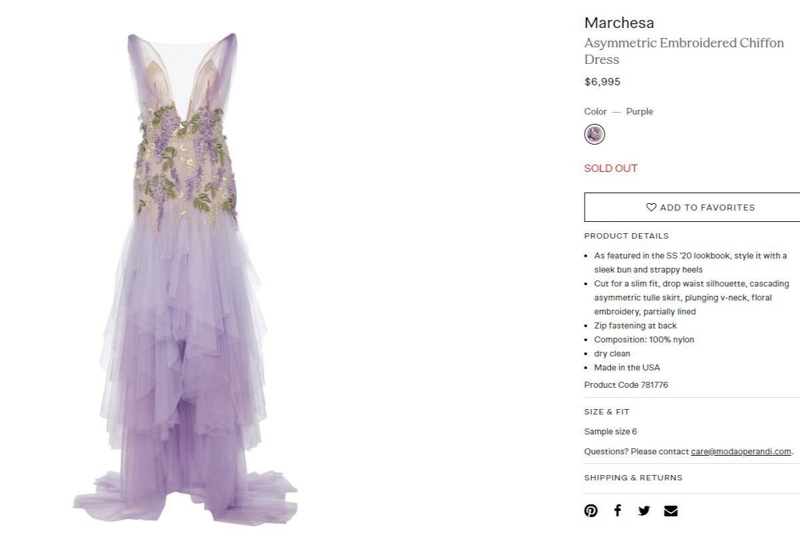Click the heart icon beside Add to Favorites
This screenshot has width=800, height=537.
(651, 207)
